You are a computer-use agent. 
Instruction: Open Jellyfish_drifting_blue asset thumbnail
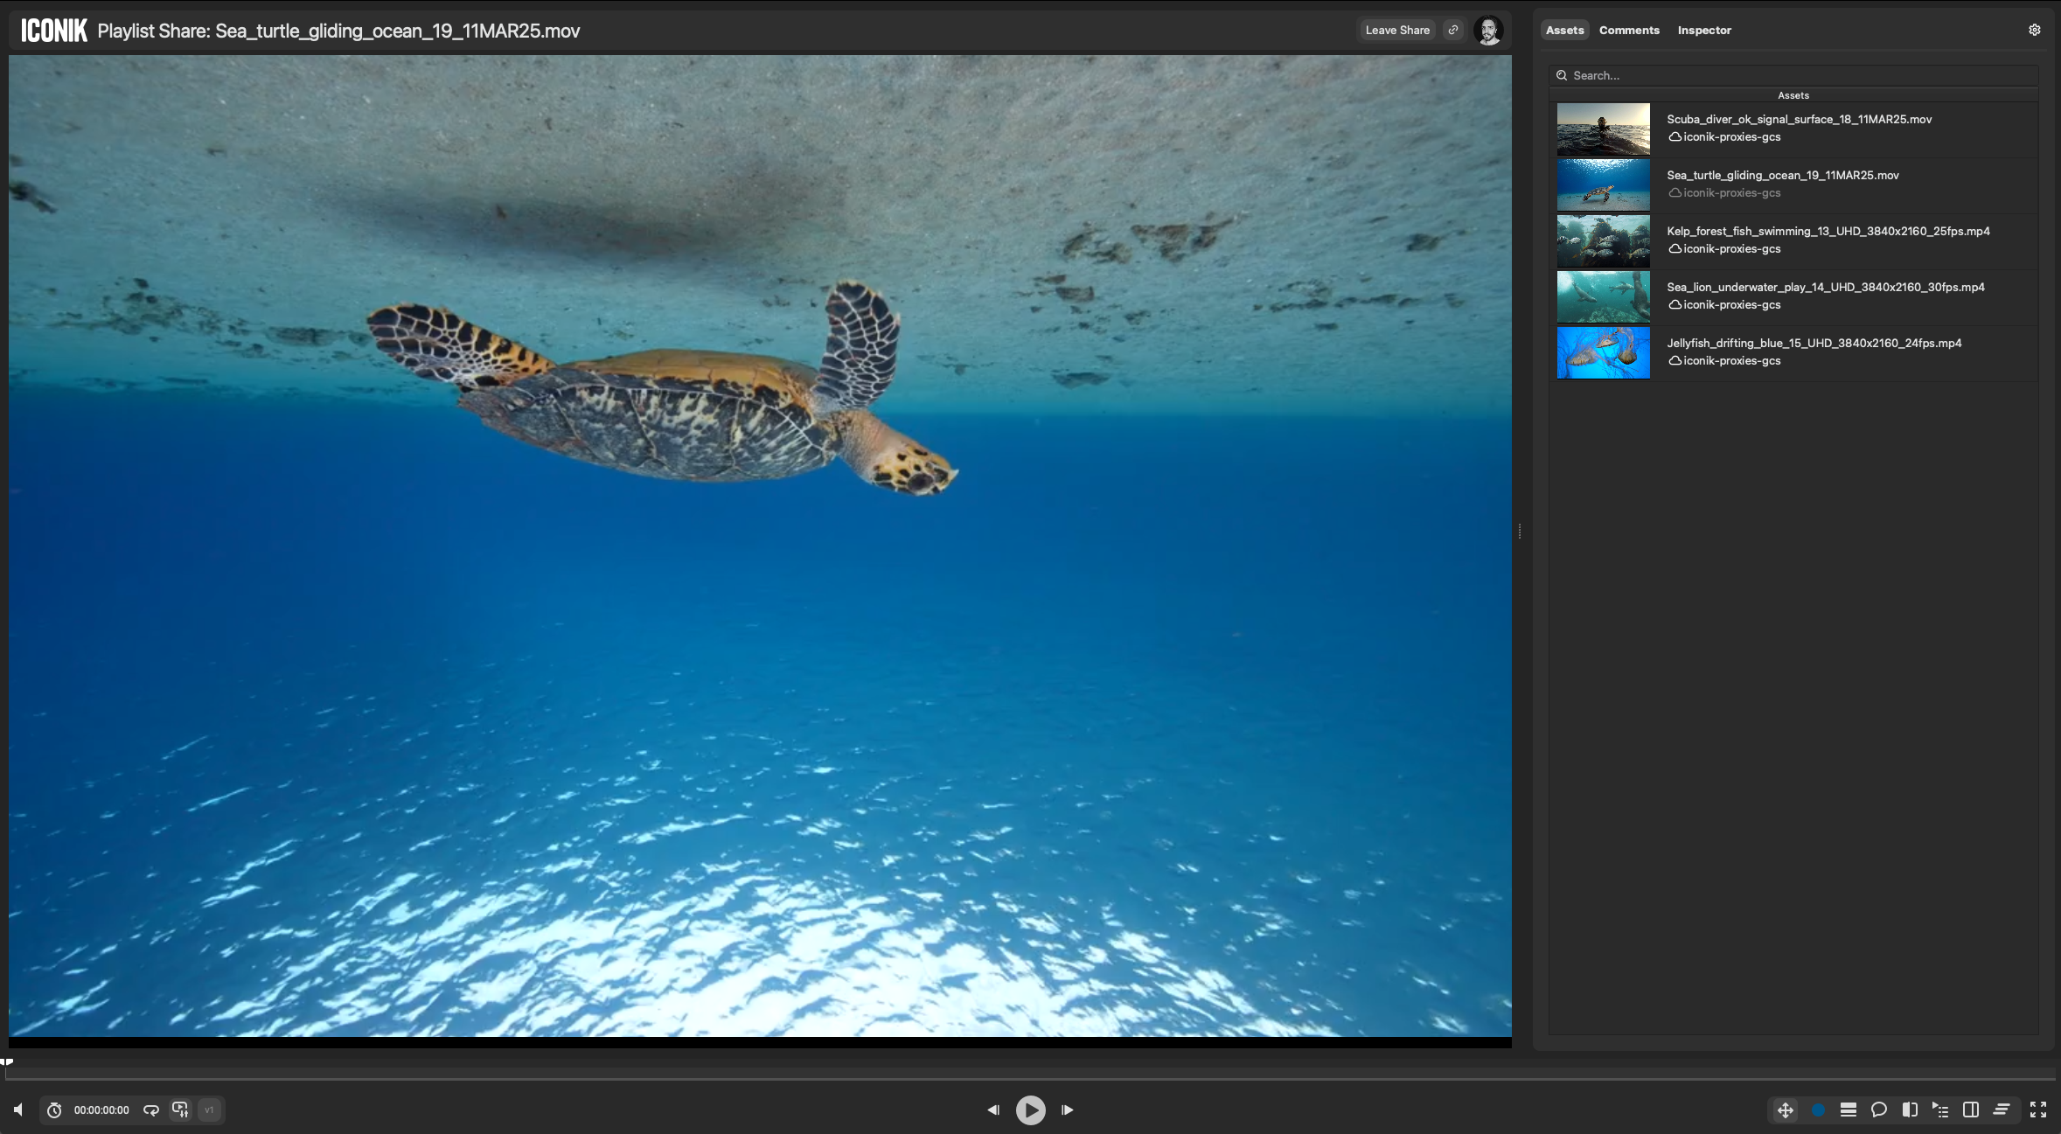[1603, 352]
